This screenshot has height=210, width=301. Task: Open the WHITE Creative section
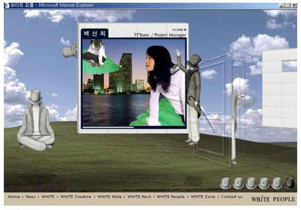click(76, 197)
